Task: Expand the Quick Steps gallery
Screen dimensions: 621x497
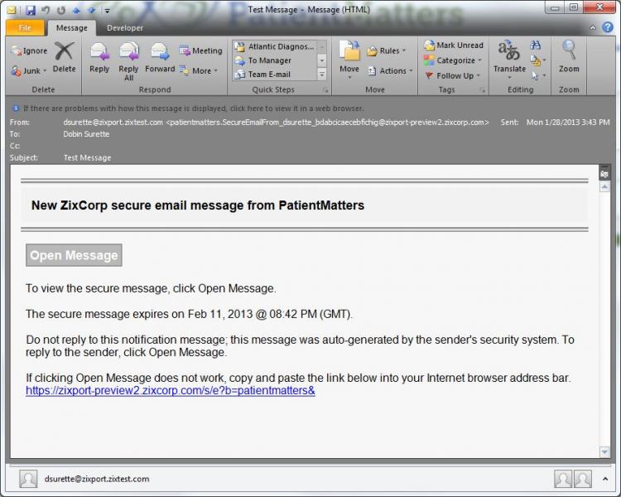Action: (322, 74)
